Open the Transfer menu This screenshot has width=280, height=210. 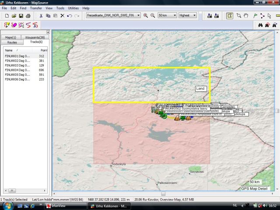tap(36, 8)
